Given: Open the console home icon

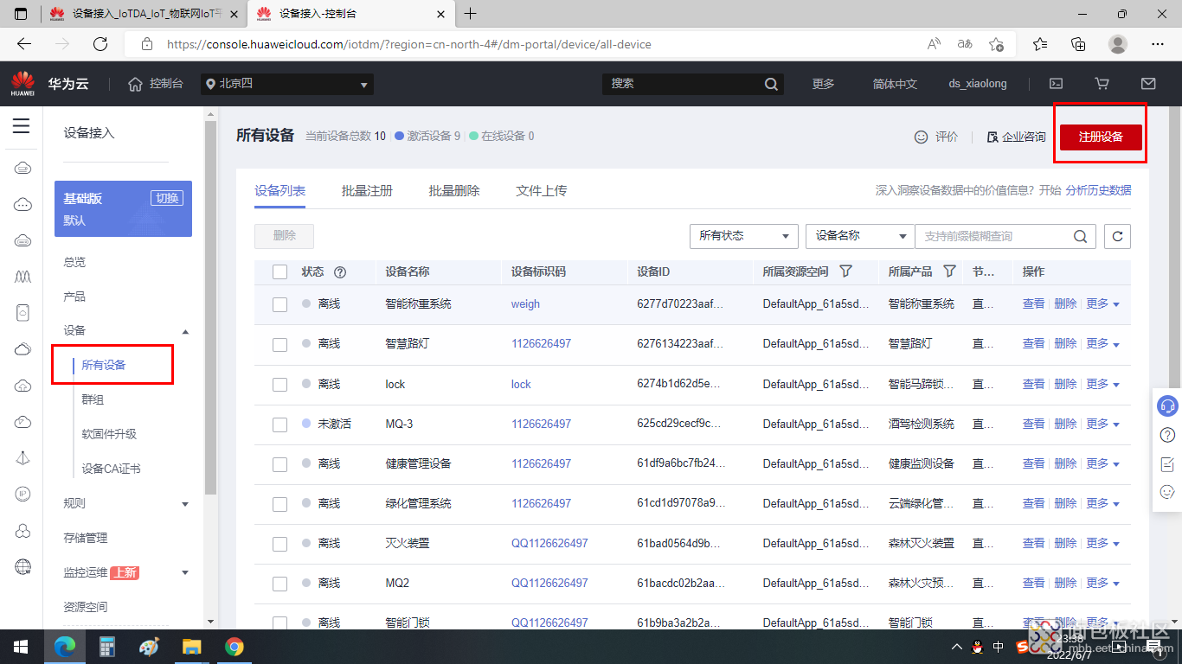Looking at the screenshot, I should pyautogui.click(x=135, y=84).
